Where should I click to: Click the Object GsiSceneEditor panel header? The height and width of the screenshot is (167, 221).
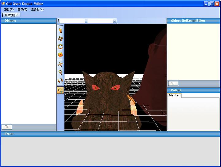[193, 21]
